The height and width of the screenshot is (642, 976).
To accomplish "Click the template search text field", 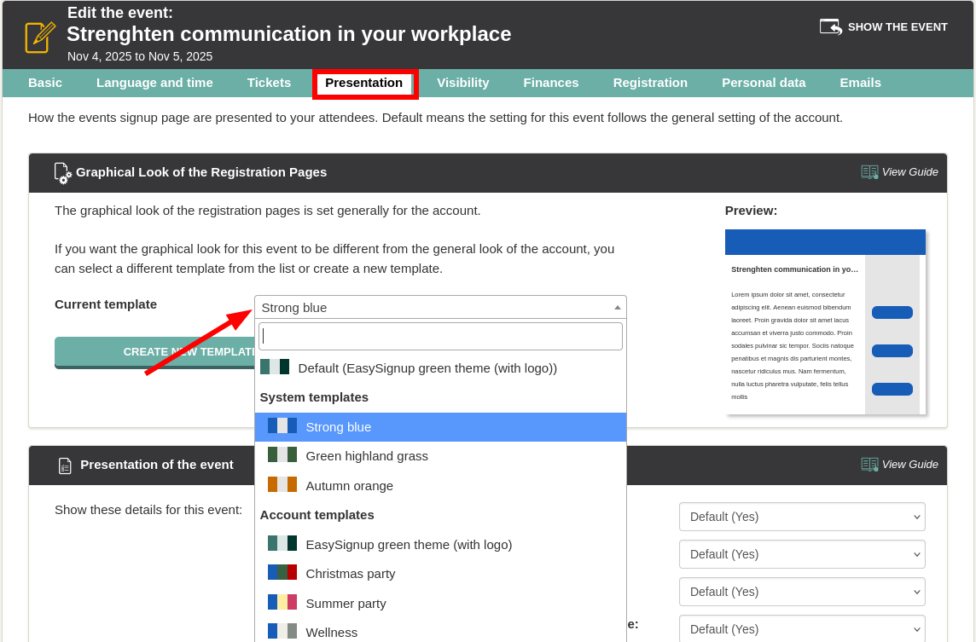I will (x=440, y=336).
